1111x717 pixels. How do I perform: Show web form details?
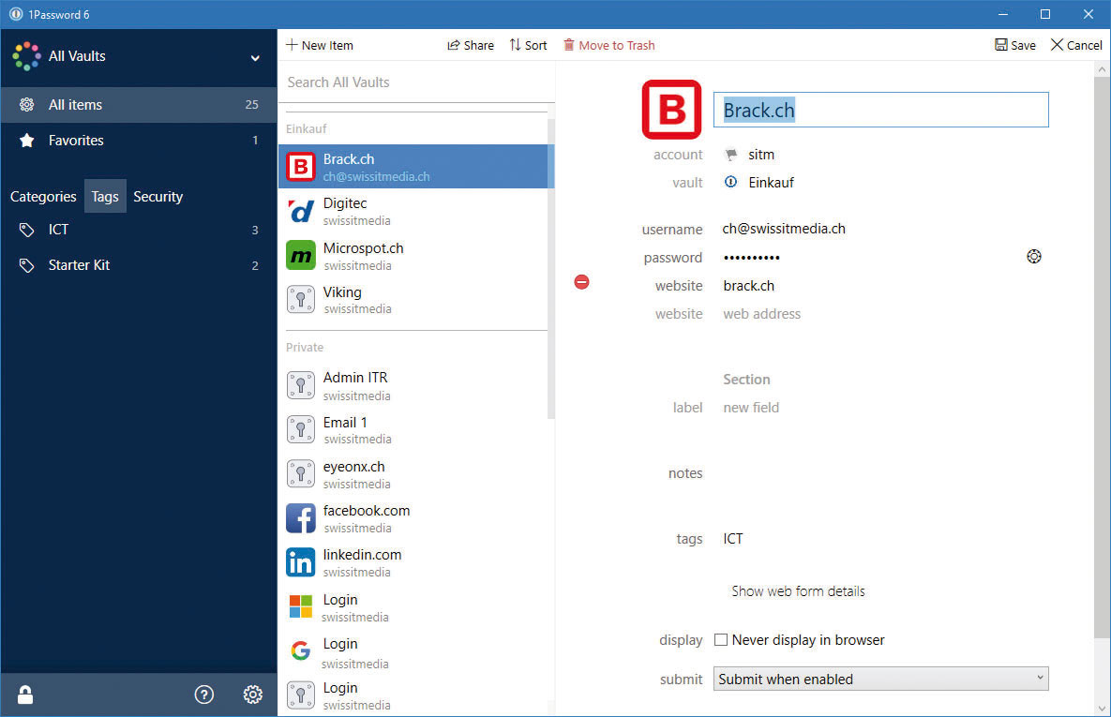pyautogui.click(x=799, y=590)
